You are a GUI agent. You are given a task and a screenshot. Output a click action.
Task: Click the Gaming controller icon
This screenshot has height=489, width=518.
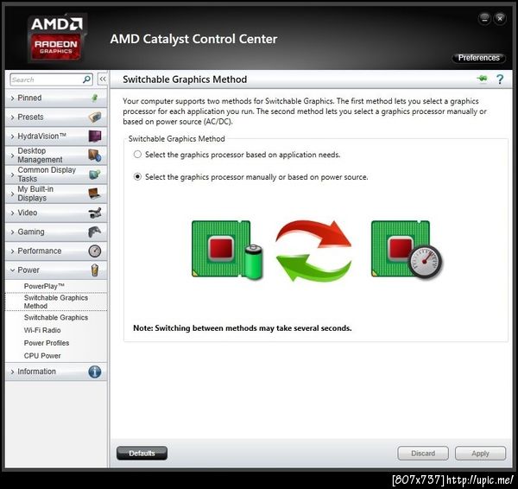[95, 232]
